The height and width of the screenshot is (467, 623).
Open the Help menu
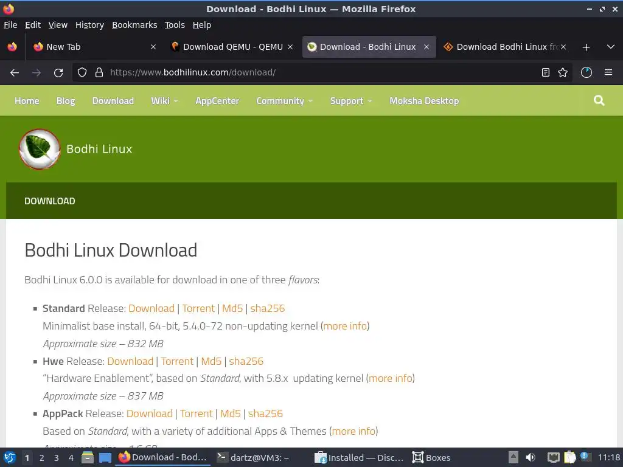202,25
